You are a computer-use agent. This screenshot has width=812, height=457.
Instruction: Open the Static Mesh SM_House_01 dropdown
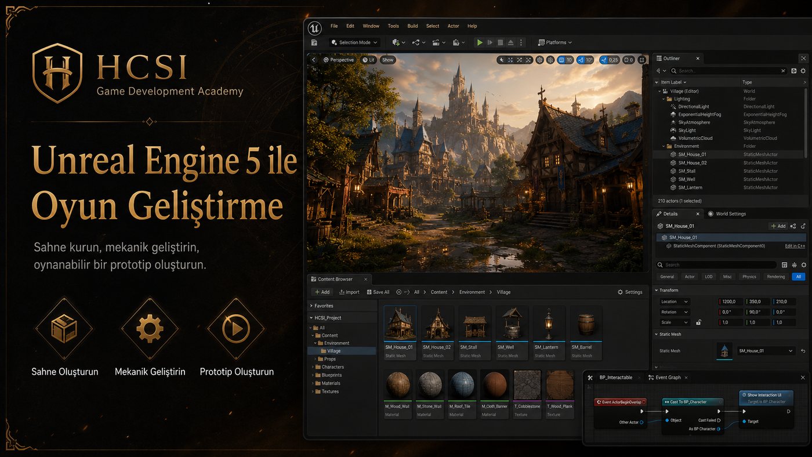[x=766, y=351]
